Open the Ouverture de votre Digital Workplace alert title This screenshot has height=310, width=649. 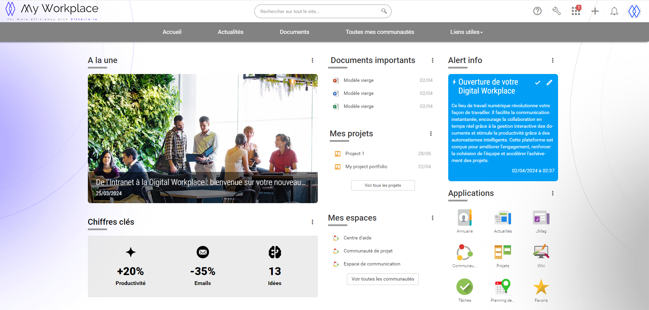tap(488, 86)
